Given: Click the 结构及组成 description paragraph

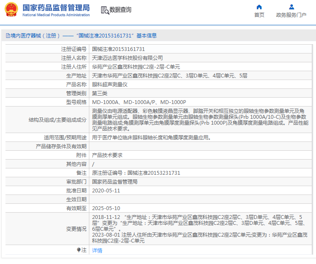Looking at the screenshot, I should (x=200, y=120).
